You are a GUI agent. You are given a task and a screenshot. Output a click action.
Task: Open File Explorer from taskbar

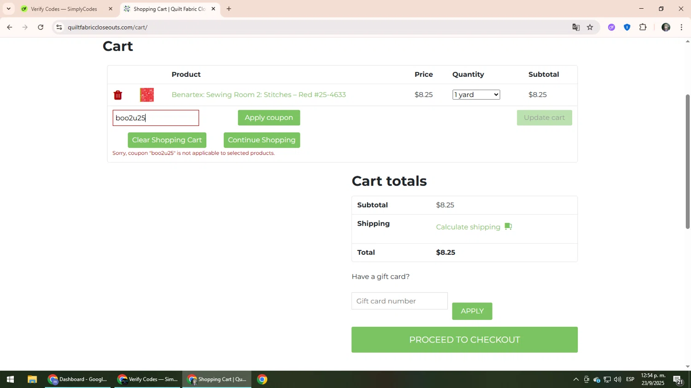coord(32,380)
